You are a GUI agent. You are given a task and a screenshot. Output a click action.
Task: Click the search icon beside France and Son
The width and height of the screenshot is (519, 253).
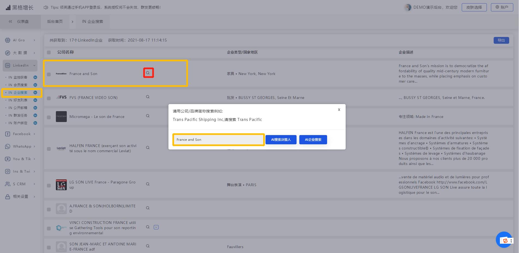pyautogui.click(x=148, y=73)
